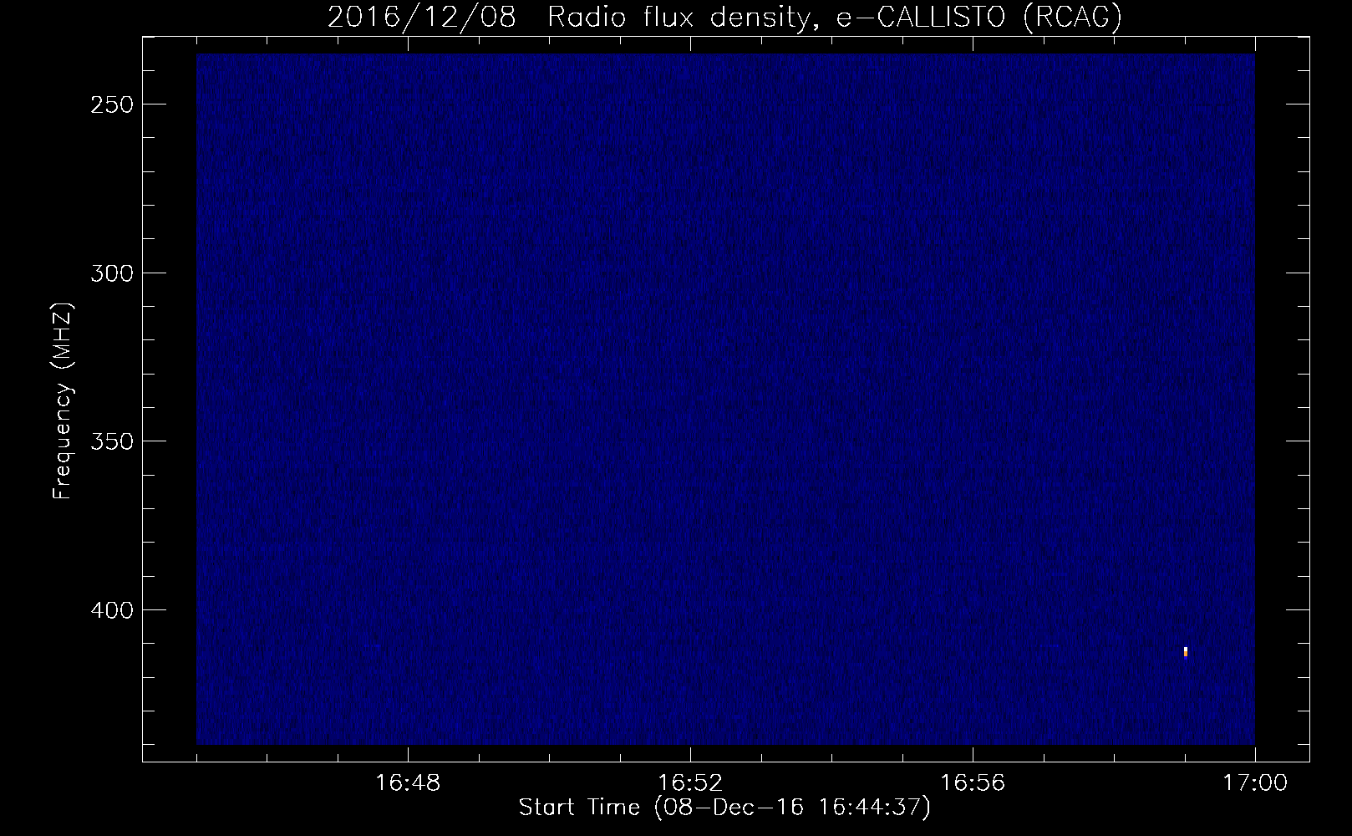Click the 350 frequency tick label
This screenshot has height=836, width=1352.
tap(111, 441)
